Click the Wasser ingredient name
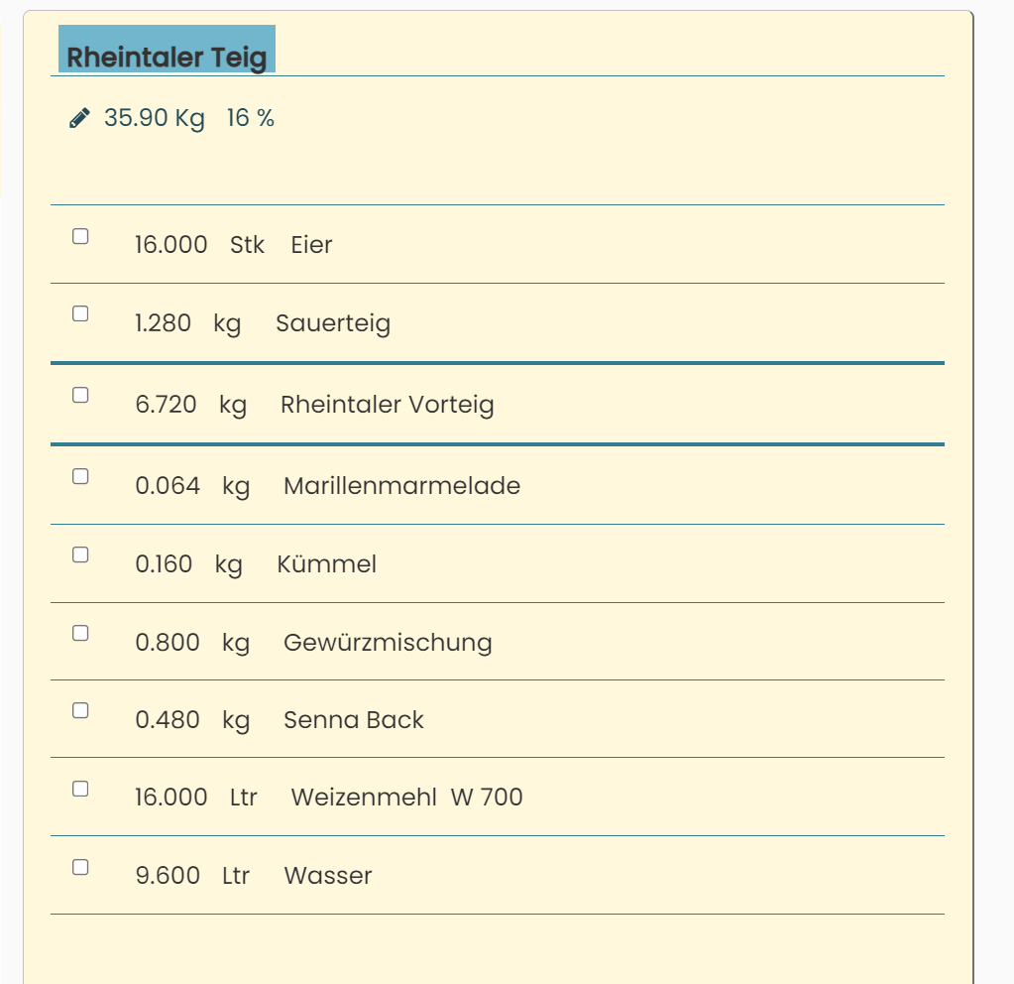1014x984 pixels. coord(328,875)
